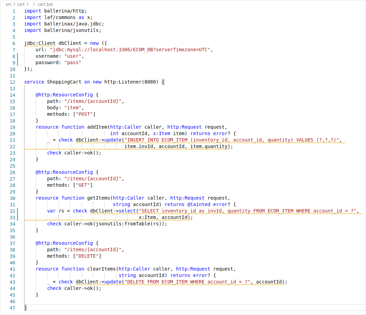Click 'caller->ok();' on line 44

tap(83, 288)
